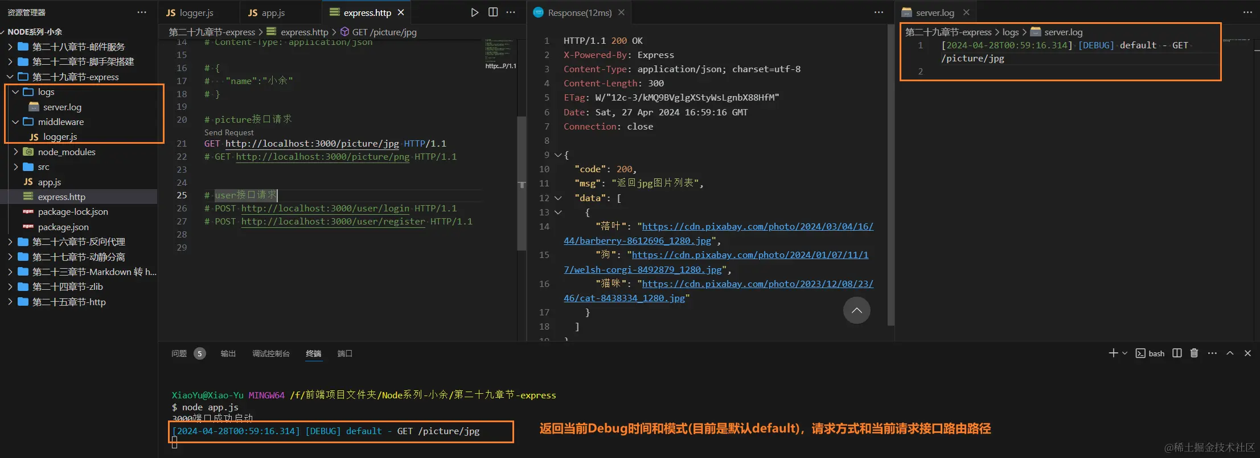Split the terminal pane
Screen dimensions: 1260x458
tap(1177, 353)
